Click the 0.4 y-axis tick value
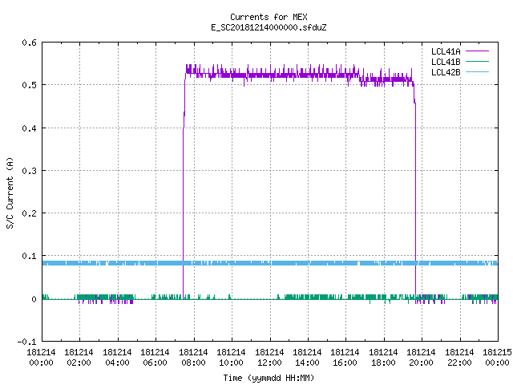The width and height of the screenshot is (513, 385). 29,128
